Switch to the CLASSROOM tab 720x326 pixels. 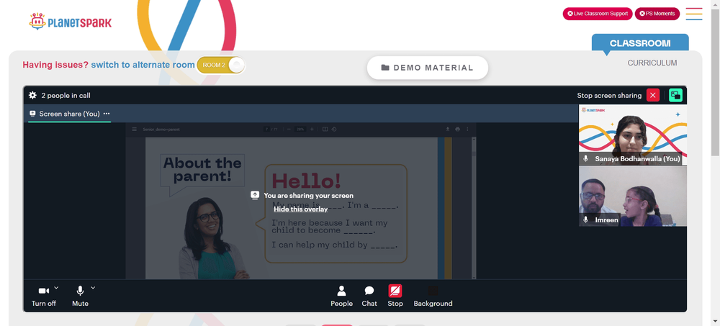click(640, 43)
